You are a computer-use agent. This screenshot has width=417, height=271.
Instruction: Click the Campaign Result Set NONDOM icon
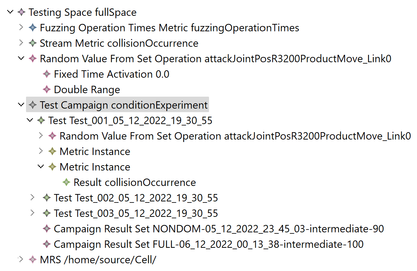(x=47, y=229)
